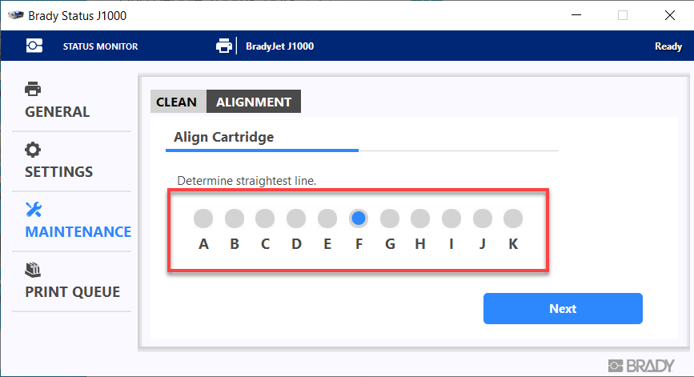
Task: Minimize the Brady Status window
Action: (x=574, y=15)
